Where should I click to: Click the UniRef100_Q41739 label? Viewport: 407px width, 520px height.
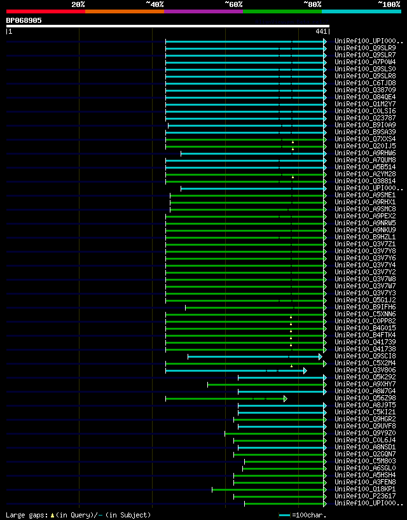365,342
